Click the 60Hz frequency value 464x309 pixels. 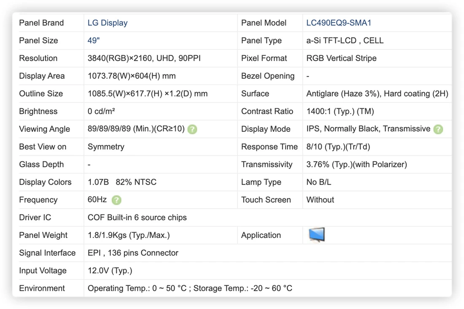click(97, 200)
